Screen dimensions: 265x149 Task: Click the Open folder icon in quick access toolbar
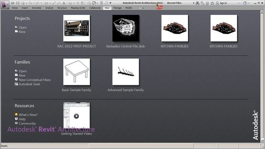tap(13, 3)
